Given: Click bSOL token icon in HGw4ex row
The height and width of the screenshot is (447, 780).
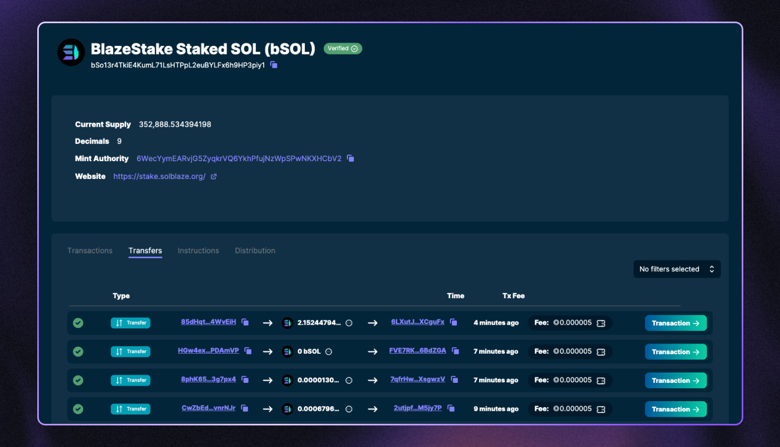Looking at the screenshot, I should point(288,352).
